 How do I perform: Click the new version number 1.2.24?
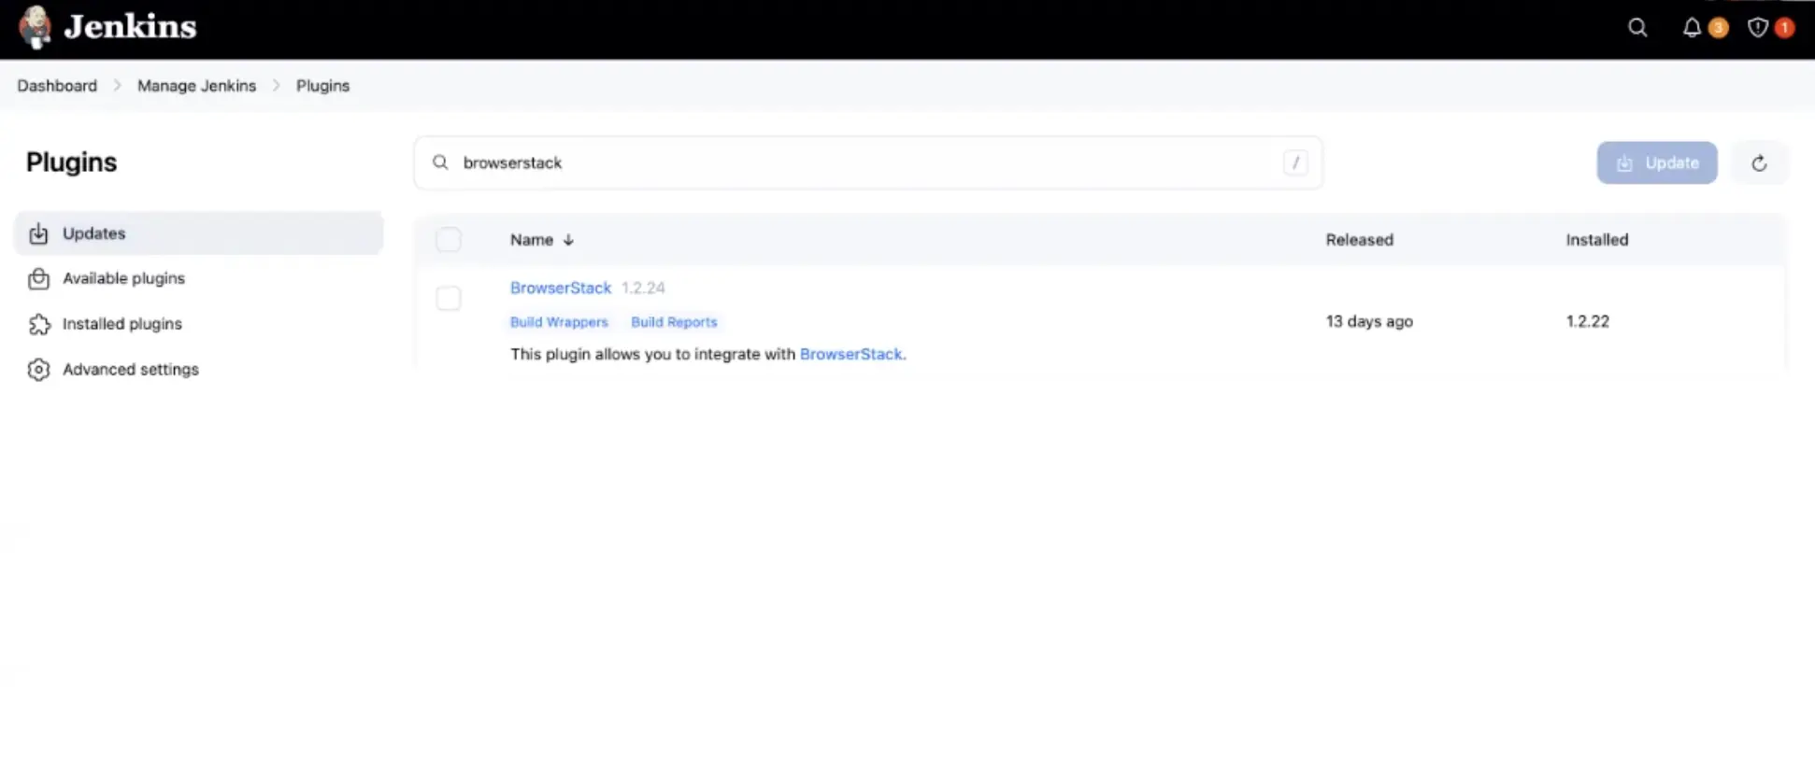click(643, 288)
